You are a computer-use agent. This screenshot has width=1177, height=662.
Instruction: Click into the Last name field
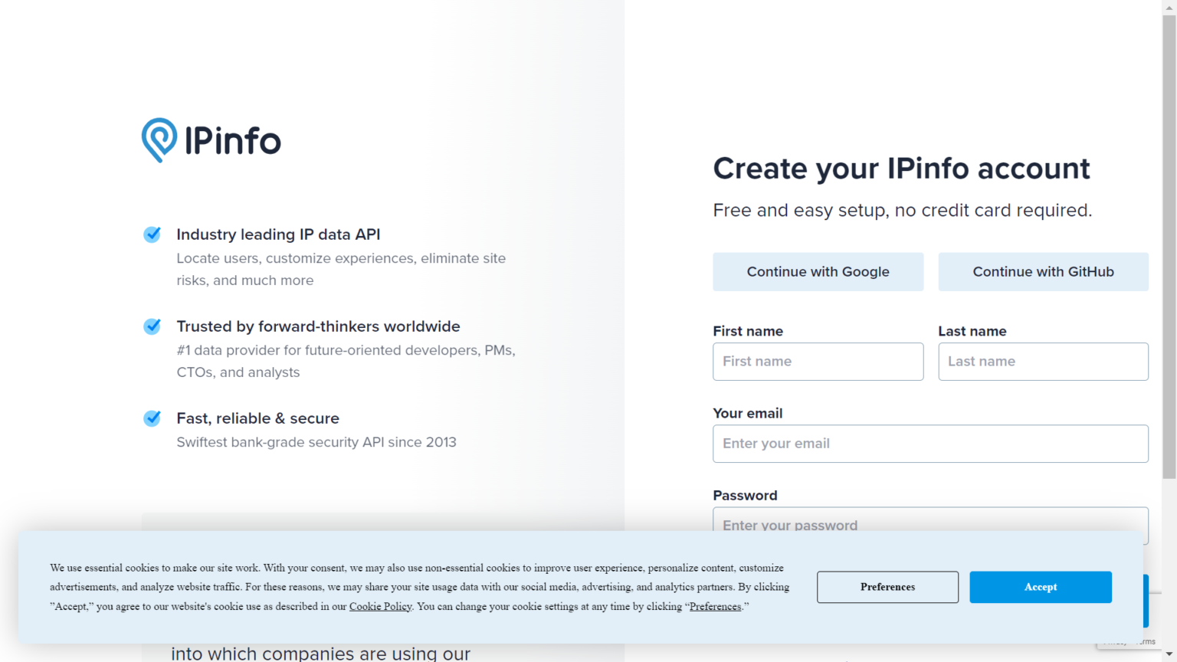pyautogui.click(x=1043, y=362)
